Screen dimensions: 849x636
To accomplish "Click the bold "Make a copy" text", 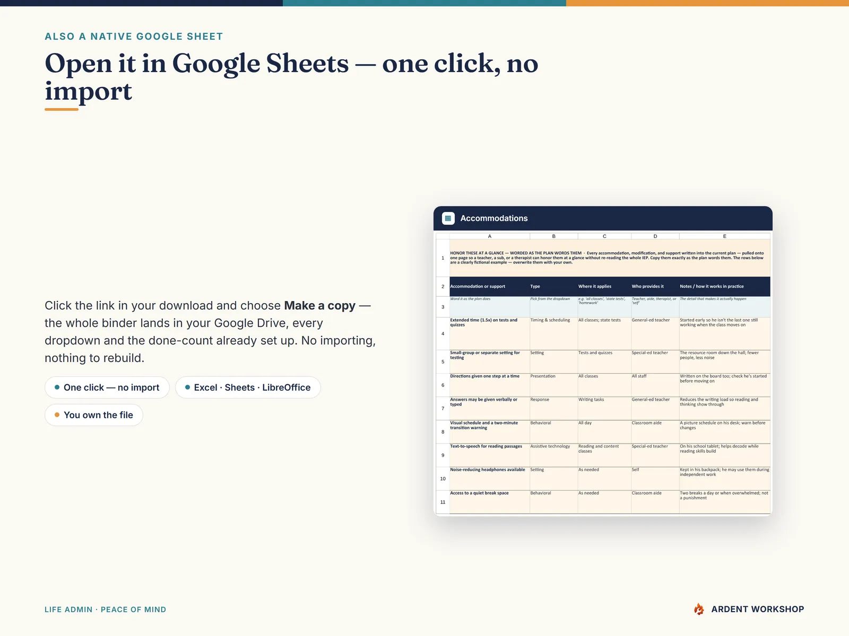I will [x=319, y=306].
